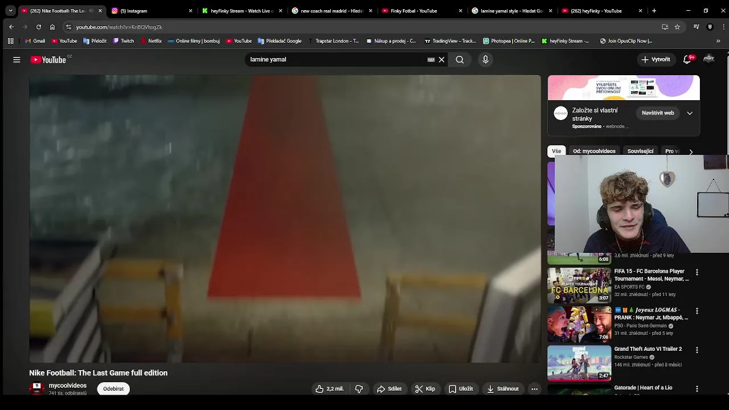Switch to lamine yamal style tab
Image resolution: width=729 pixels, height=410 pixels.
(512, 11)
